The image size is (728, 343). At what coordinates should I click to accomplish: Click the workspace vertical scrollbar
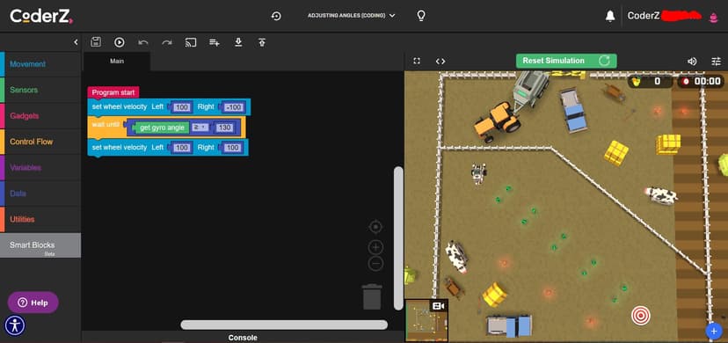click(398, 238)
